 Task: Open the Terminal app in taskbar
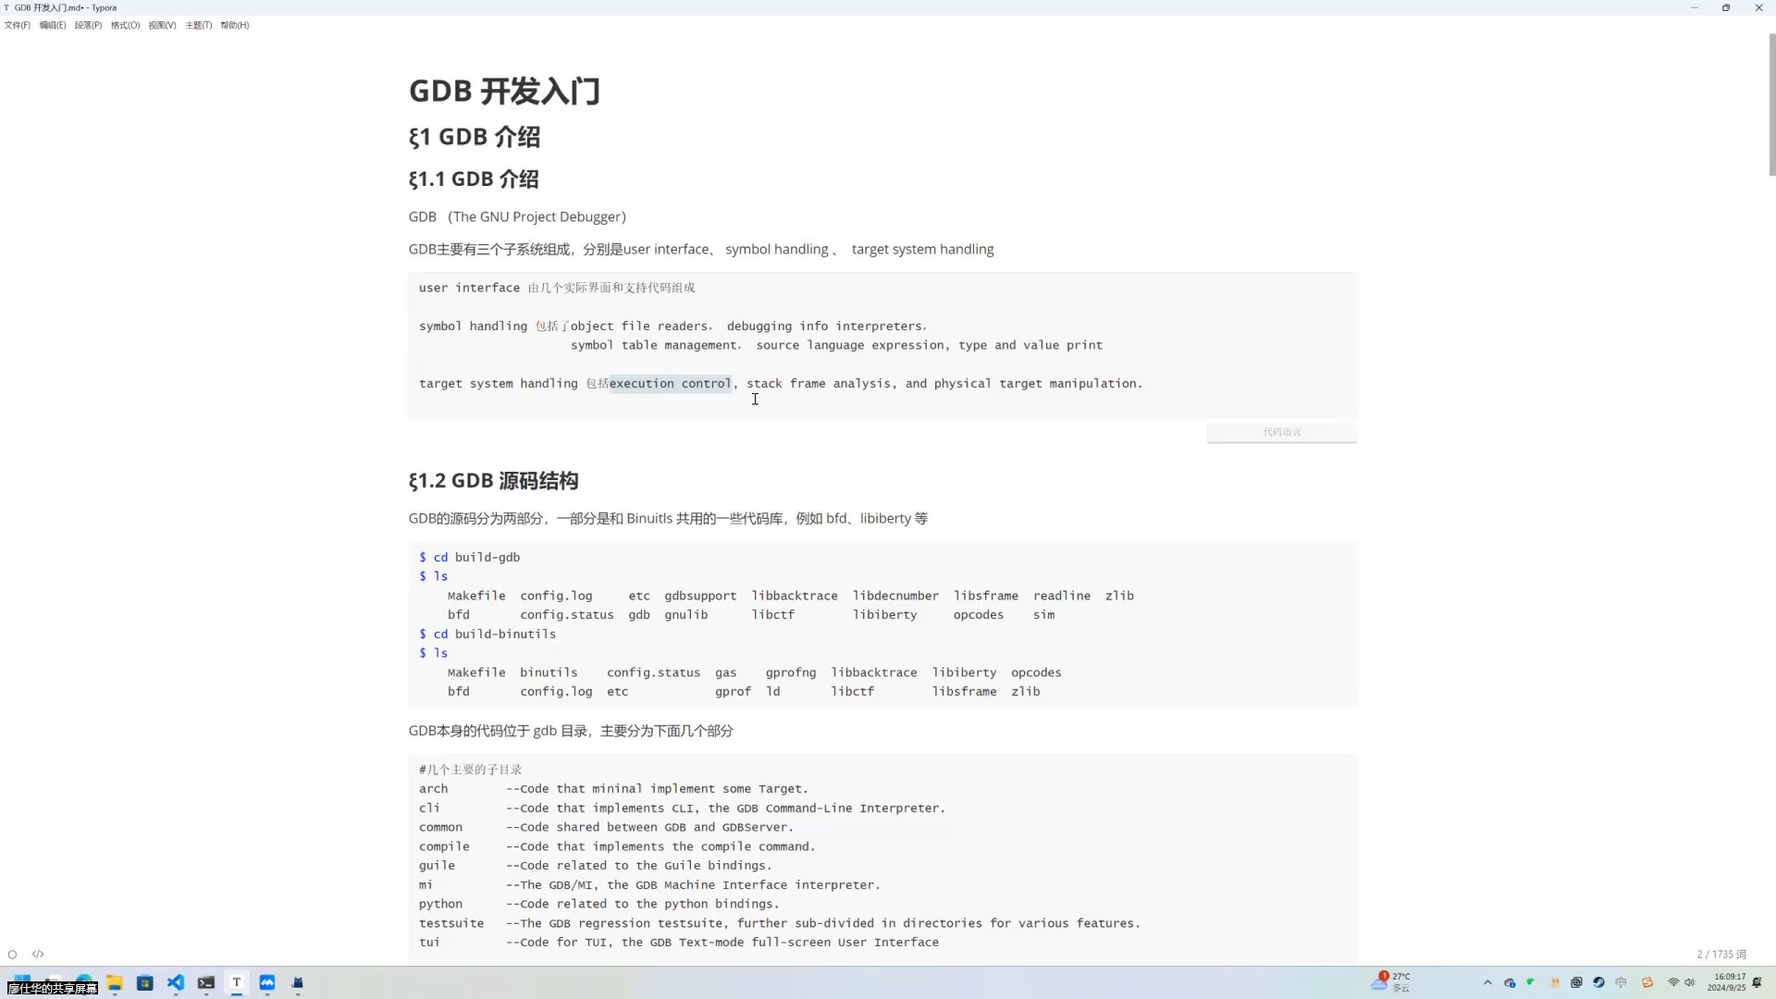tap(206, 982)
